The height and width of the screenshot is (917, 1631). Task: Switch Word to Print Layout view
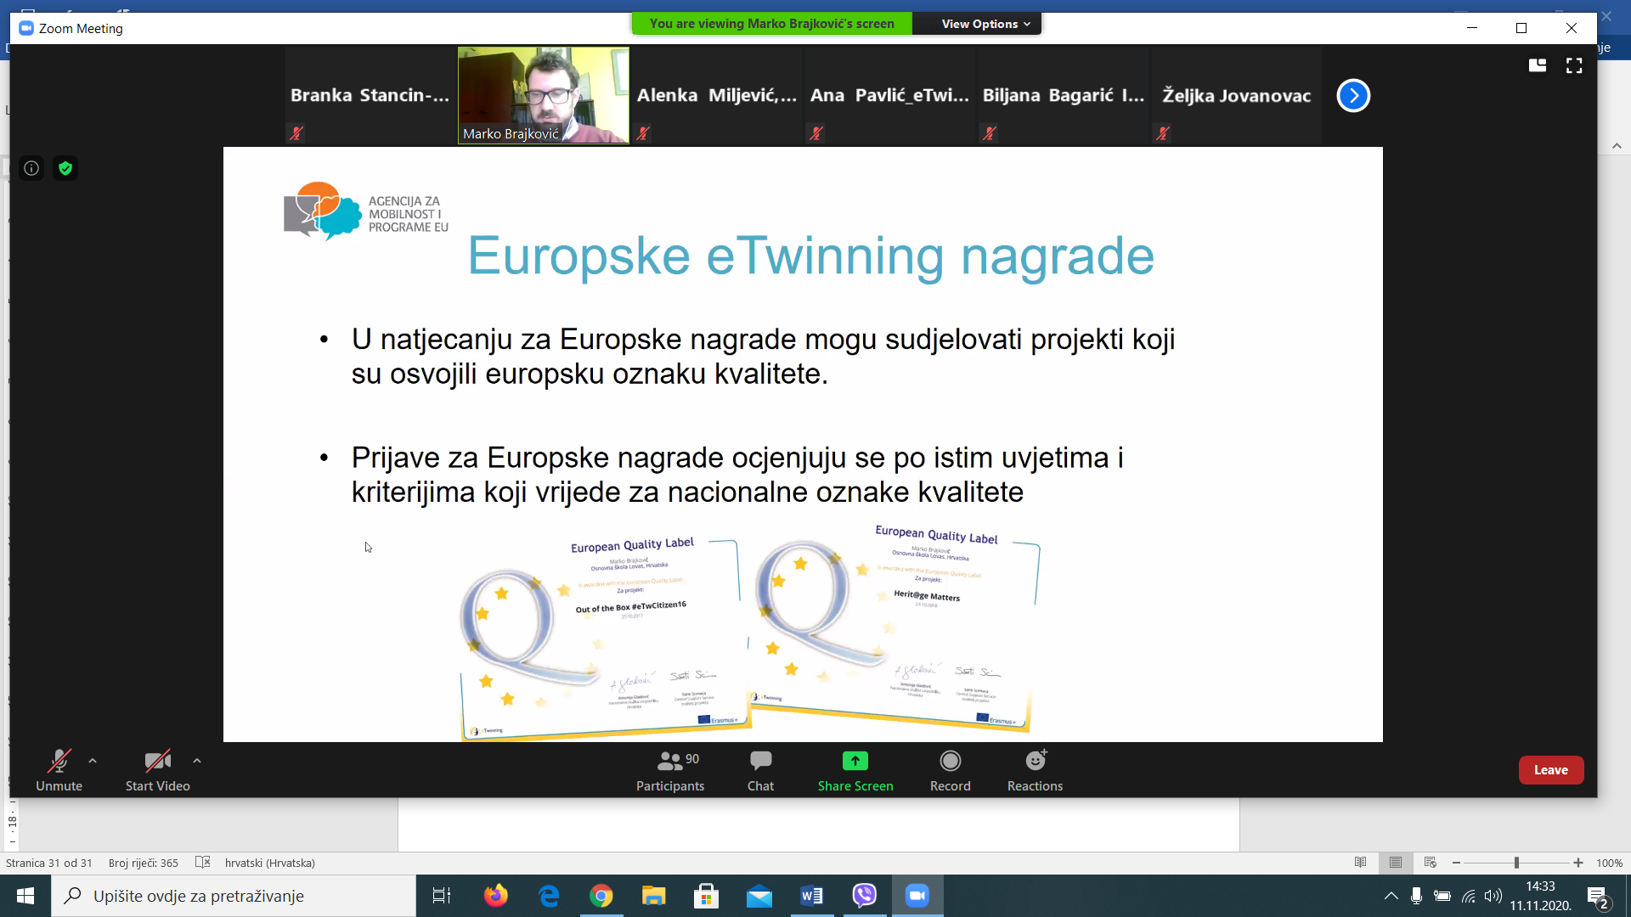[1395, 863]
